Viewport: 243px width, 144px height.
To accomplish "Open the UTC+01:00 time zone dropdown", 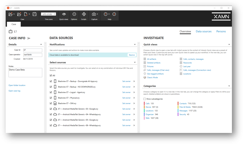I will point(48,14).
